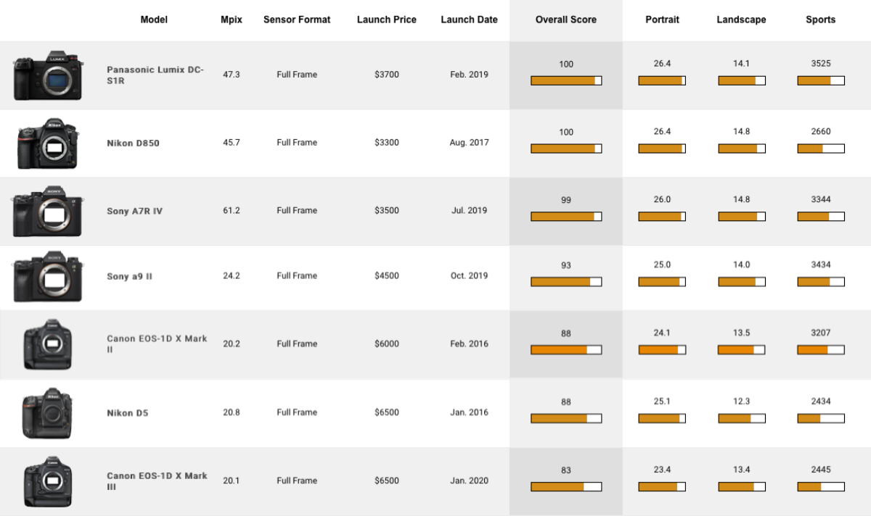
Task: Click the Panasonic Lumix DC-S1R camera image
Action: 48,75
